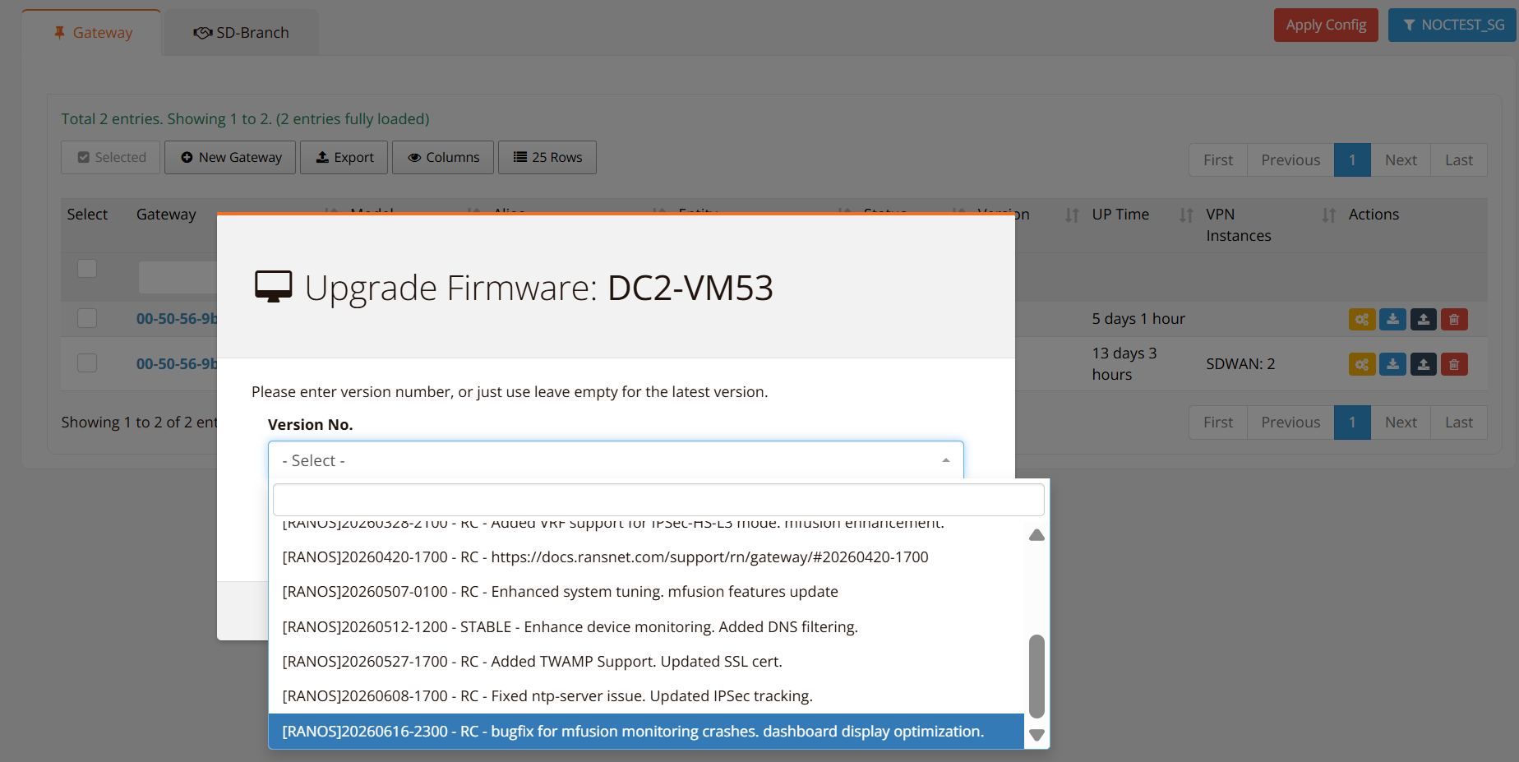
Task: Toggle the header select-all checkbox
Action: click(87, 269)
